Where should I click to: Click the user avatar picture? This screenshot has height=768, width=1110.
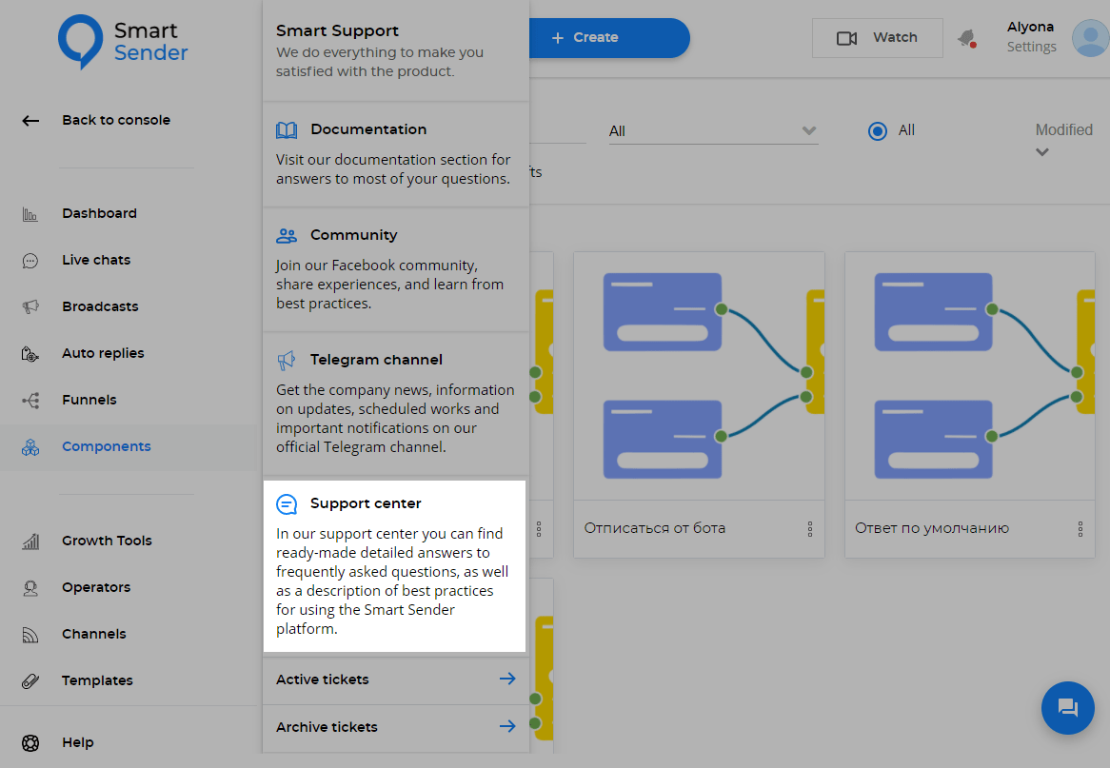coord(1090,38)
